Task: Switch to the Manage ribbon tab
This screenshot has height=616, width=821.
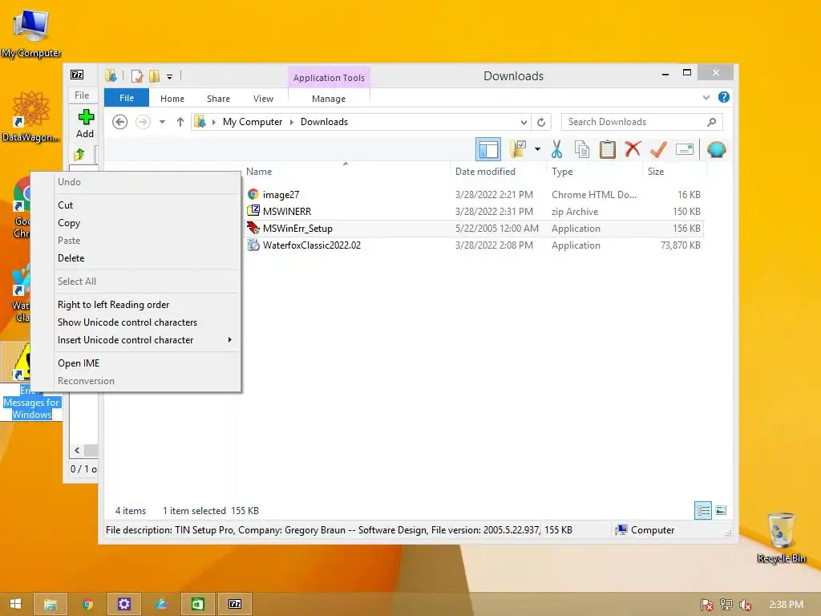Action: pos(329,99)
